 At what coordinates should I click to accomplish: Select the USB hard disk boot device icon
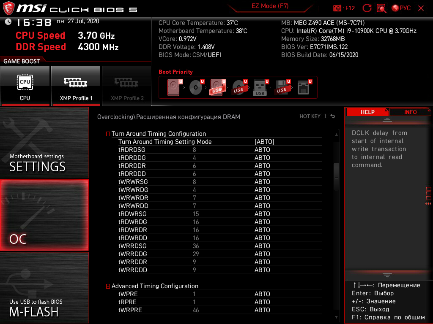click(x=218, y=87)
